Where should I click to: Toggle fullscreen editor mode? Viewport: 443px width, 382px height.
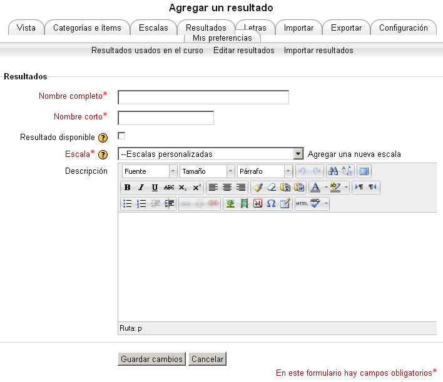[364, 171]
